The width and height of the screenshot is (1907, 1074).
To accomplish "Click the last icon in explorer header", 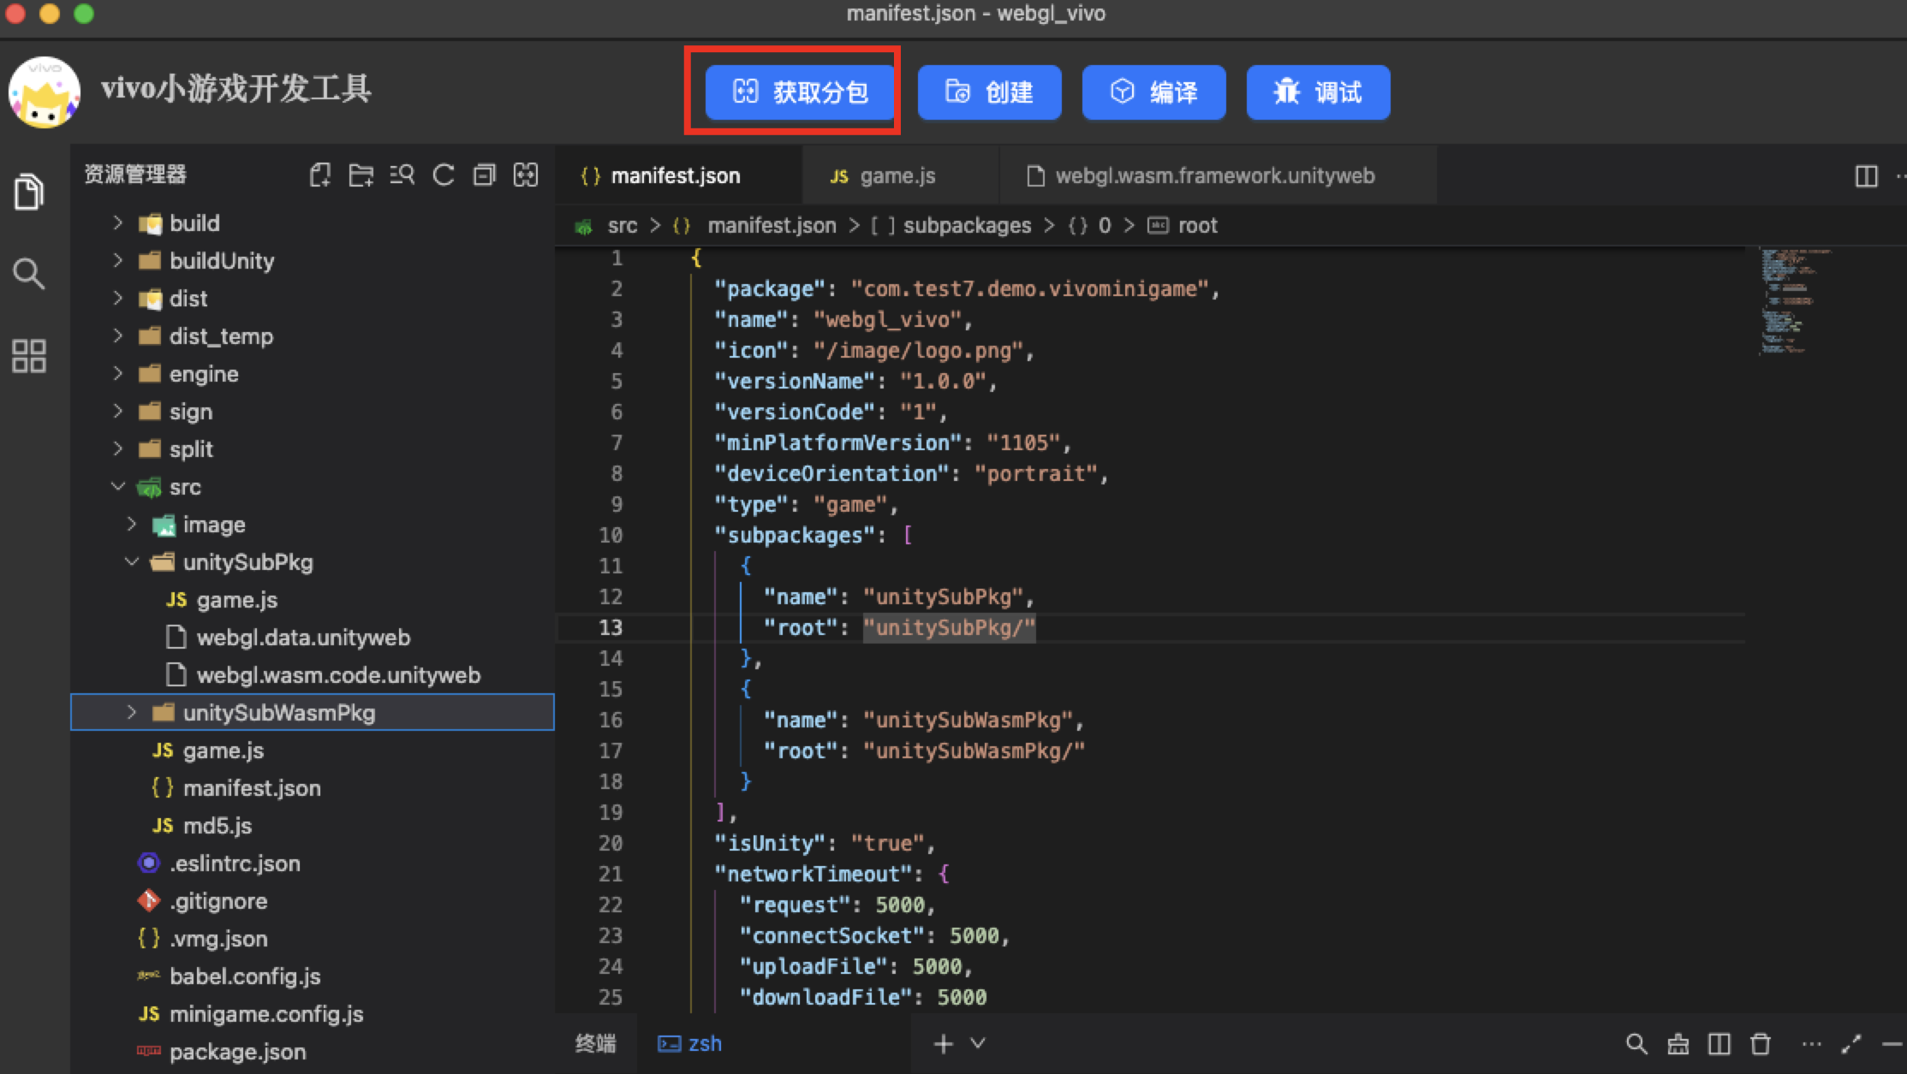I will pyautogui.click(x=526, y=175).
